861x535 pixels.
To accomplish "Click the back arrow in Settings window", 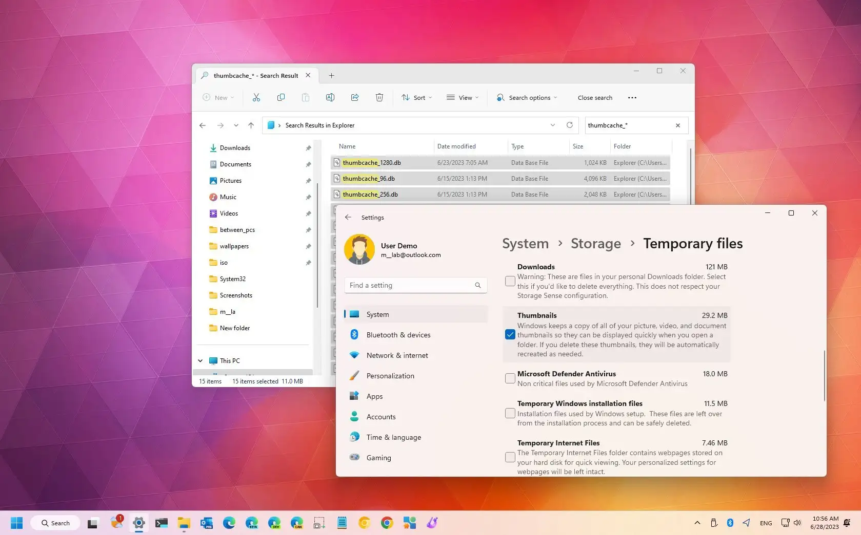I will pos(348,217).
